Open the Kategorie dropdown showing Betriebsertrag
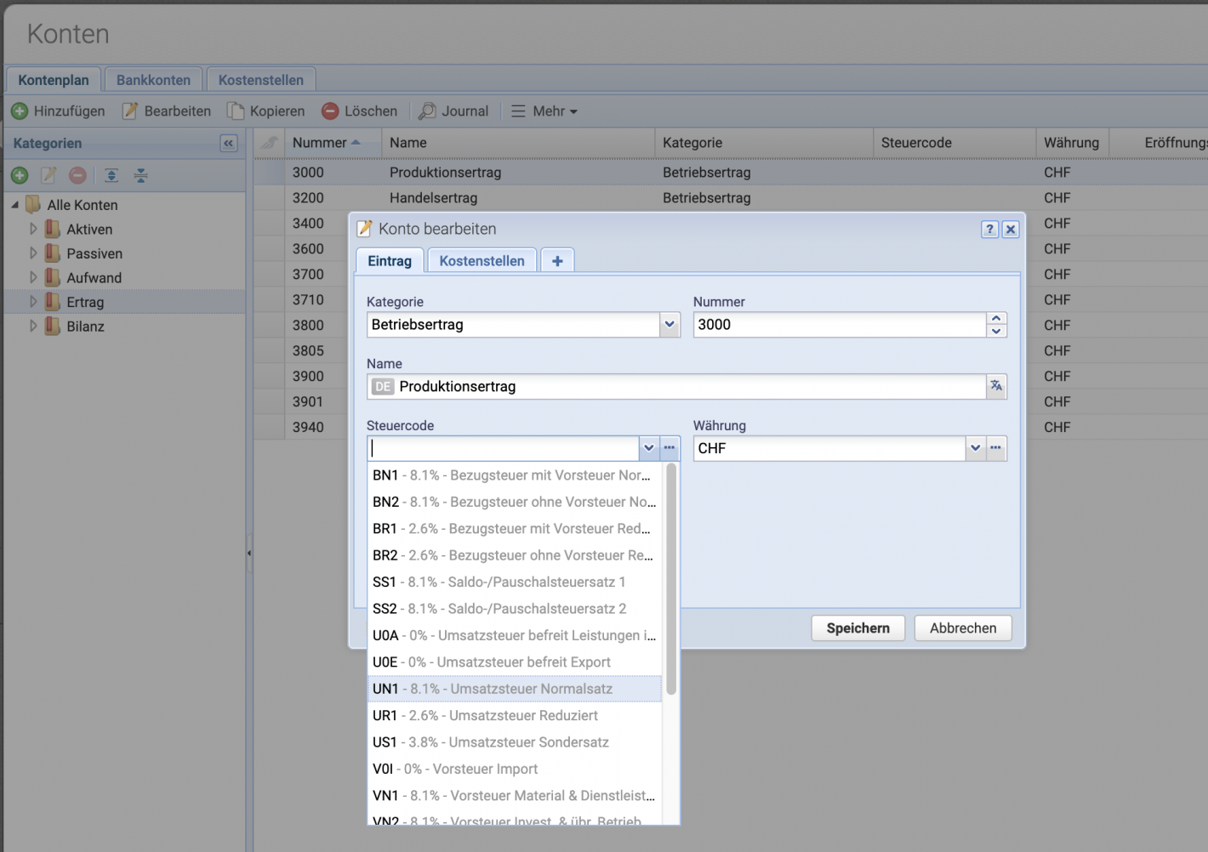Image resolution: width=1208 pixels, height=852 pixels. (x=670, y=324)
